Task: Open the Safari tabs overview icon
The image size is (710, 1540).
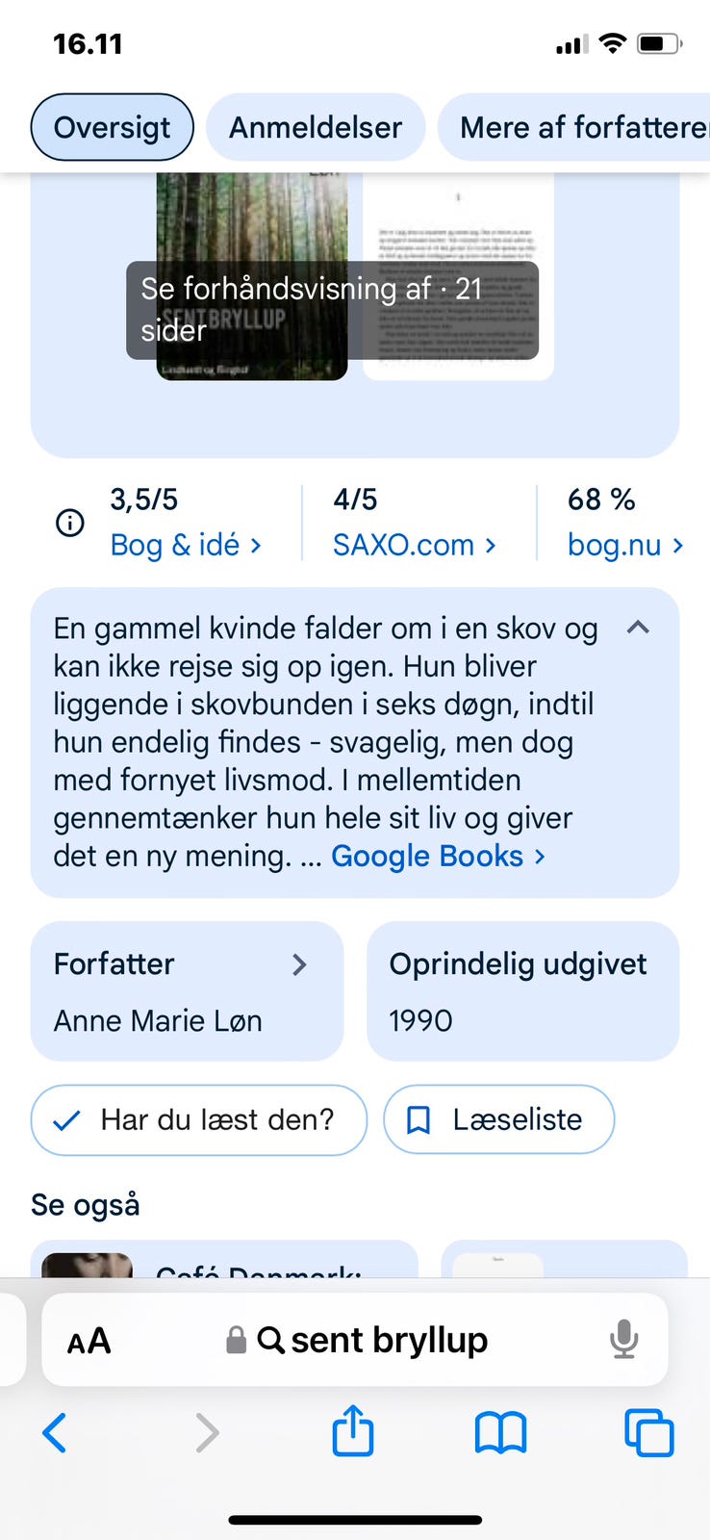Action: tap(649, 1432)
